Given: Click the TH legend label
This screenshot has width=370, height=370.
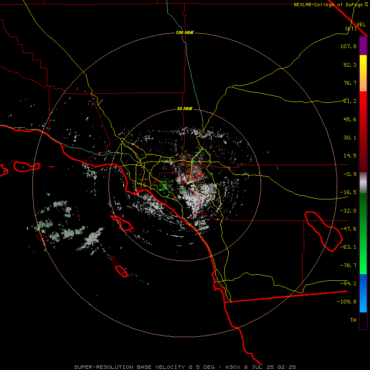Looking at the screenshot, I should click(353, 320).
